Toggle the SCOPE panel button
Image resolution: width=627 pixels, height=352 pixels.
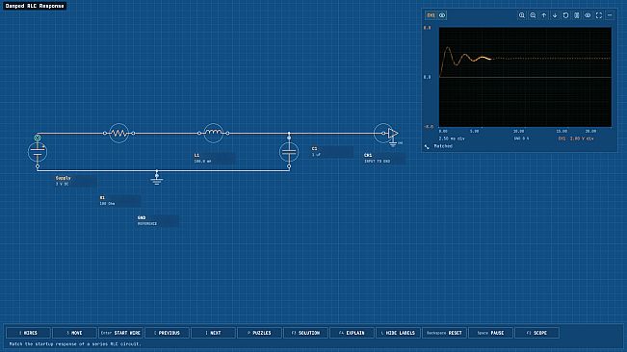537,333
